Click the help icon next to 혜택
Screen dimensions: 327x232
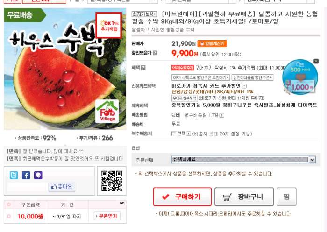(143, 68)
